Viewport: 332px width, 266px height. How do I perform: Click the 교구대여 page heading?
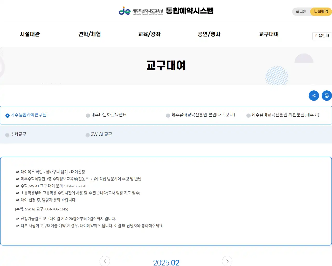pyautogui.click(x=166, y=65)
